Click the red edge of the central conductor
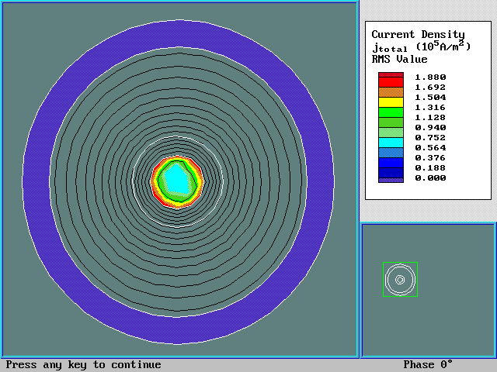The height and width of the screenshot is (372, 497). point(153,181)
